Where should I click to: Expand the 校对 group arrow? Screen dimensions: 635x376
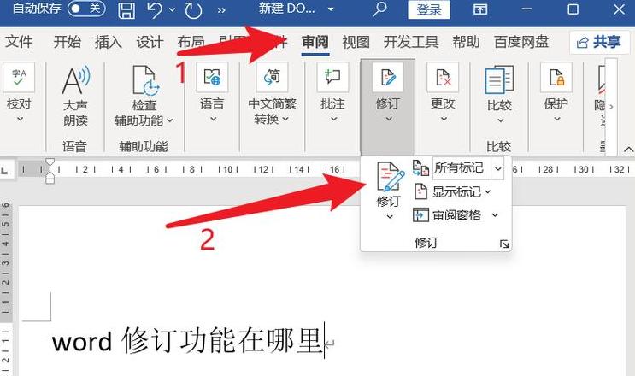19,119
